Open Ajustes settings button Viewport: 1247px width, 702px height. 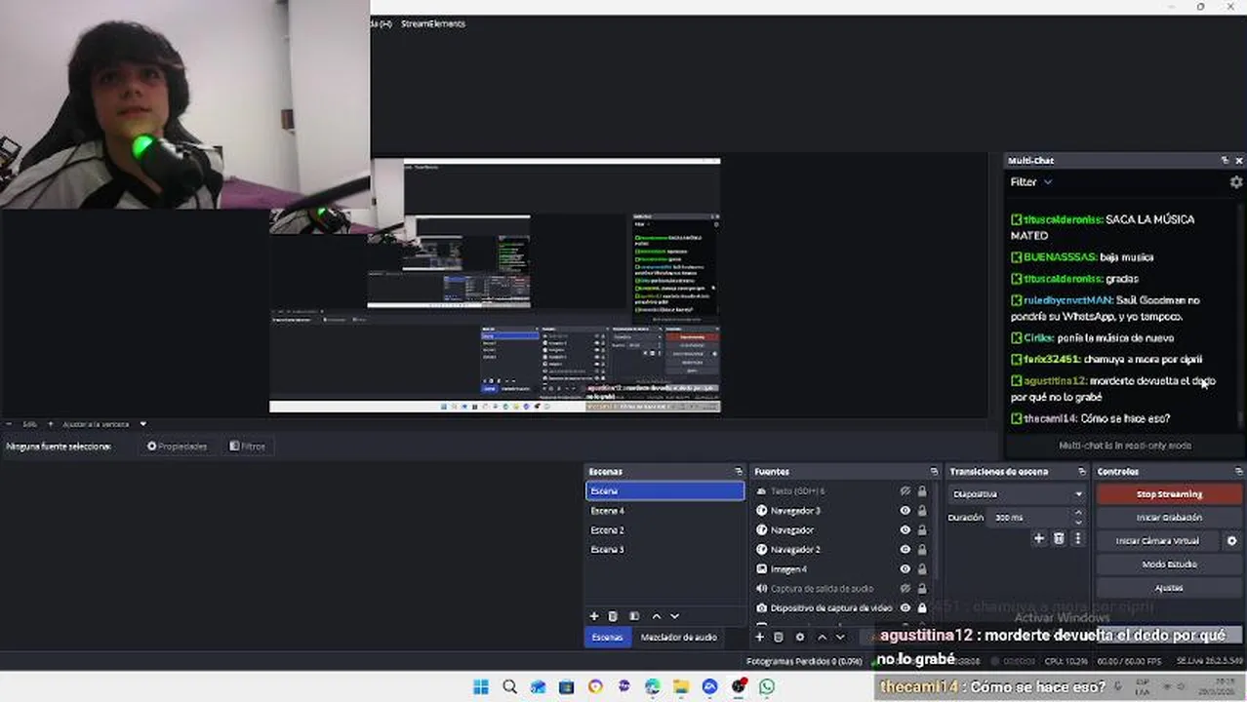pyautogui.click(x=1170, y=588)
